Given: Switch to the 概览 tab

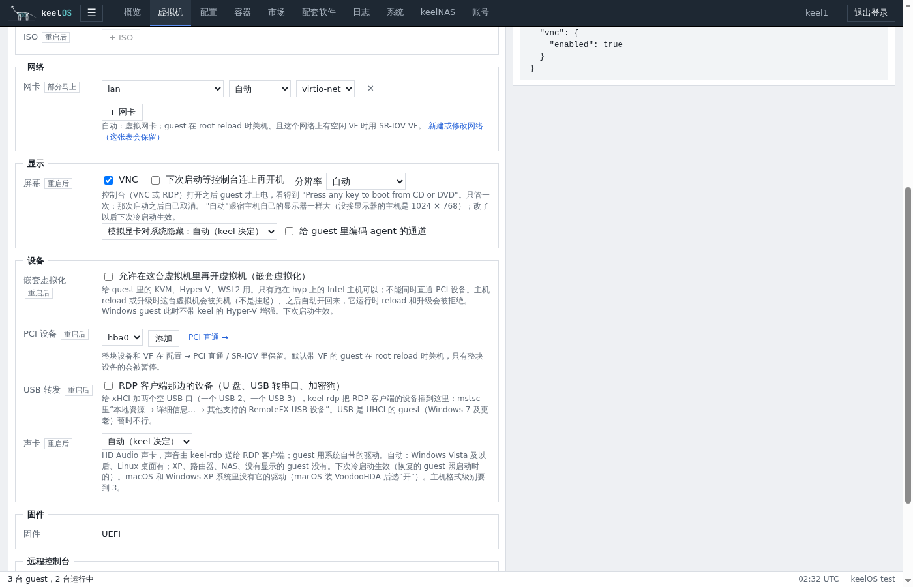Looking at the screenshot, I should point(132,12).
